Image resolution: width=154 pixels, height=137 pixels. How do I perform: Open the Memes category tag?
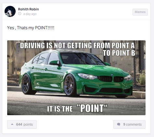tap(140, 12)
